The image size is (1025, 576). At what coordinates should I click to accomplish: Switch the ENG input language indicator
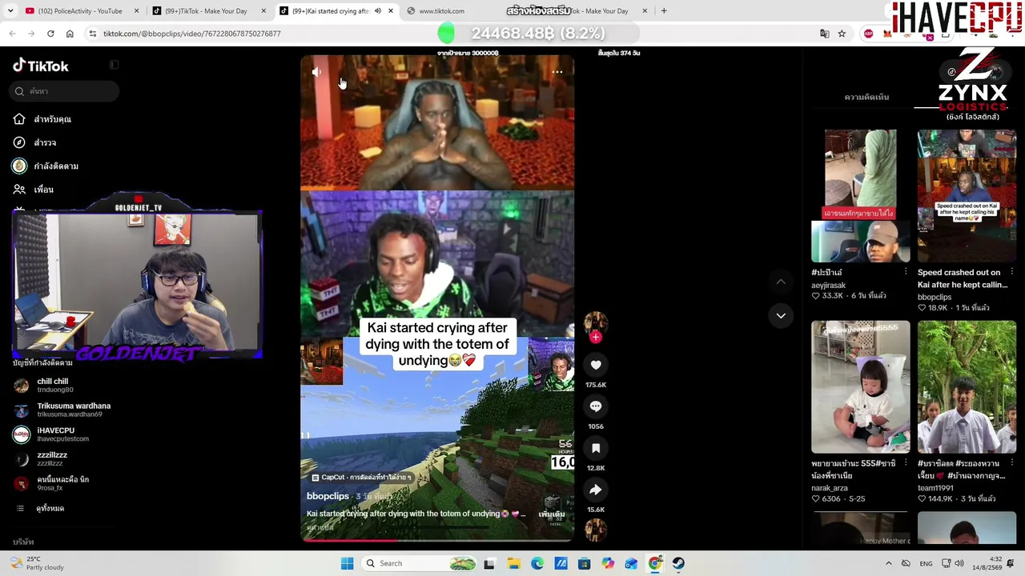926,563
